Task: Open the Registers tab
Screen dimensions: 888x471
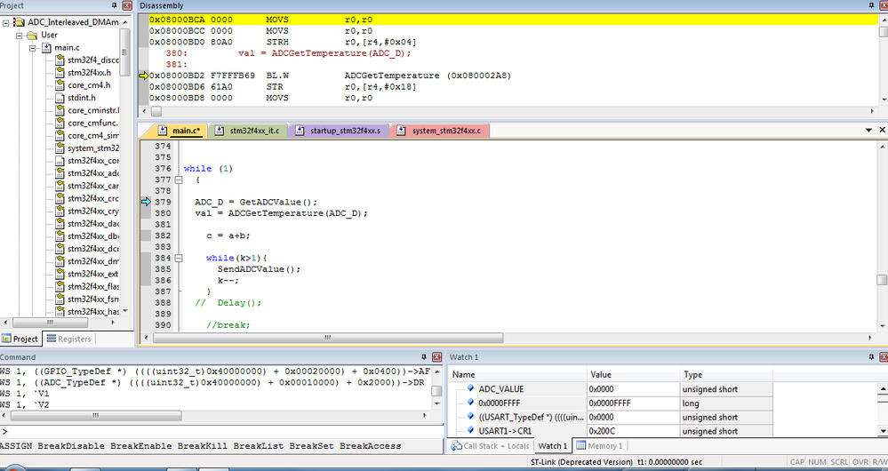Action: 69,339
